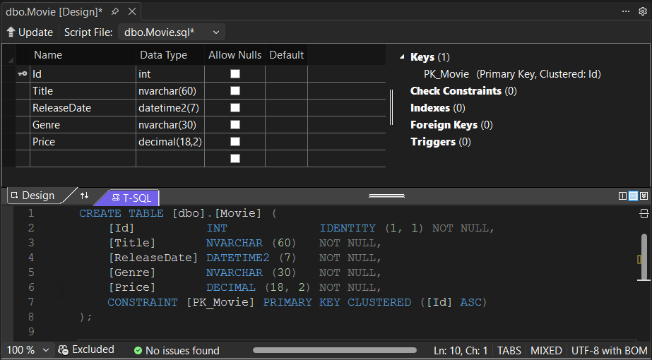This screenshot has width=652, height=360.
Task: Select the Indexes section
Action: pos(437,108)
